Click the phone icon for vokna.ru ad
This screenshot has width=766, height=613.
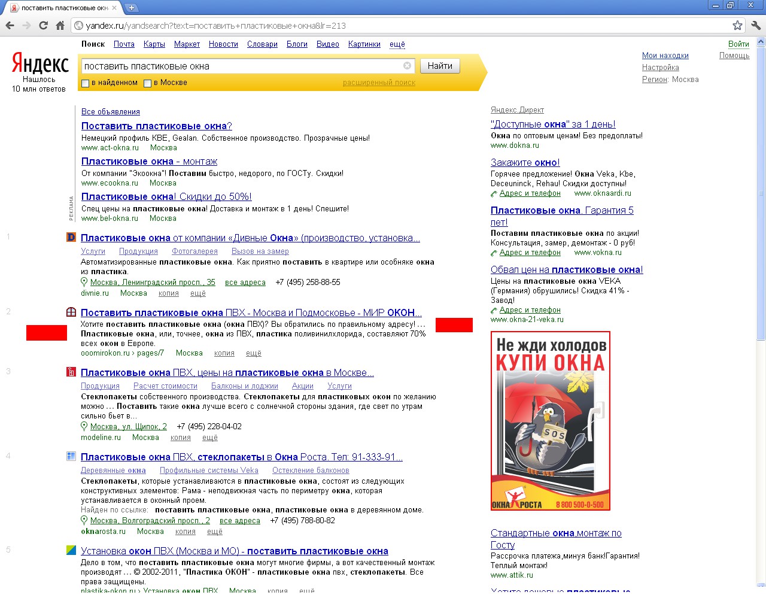[494, 253]
